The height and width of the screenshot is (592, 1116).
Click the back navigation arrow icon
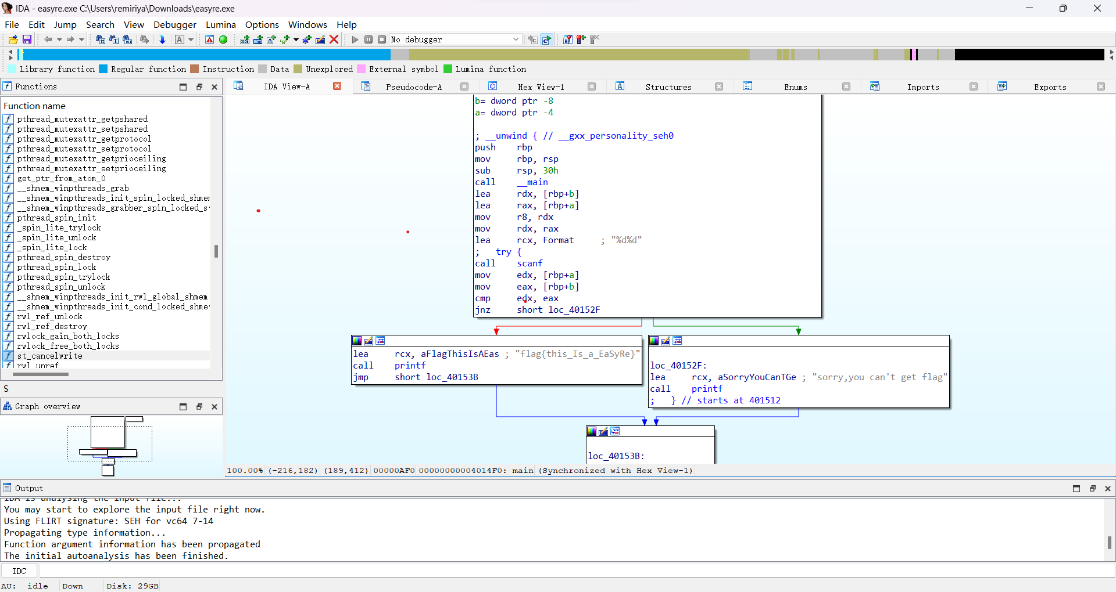tap(48, 39)
